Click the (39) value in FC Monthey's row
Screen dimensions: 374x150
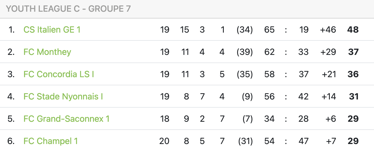[x=245, y=52]
